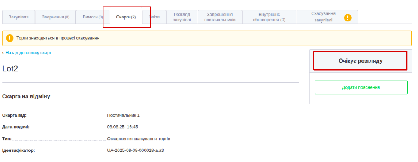Follow the Назад до списку скарг link
Viewport: 418px width, 162px height.
click(28, 53)
